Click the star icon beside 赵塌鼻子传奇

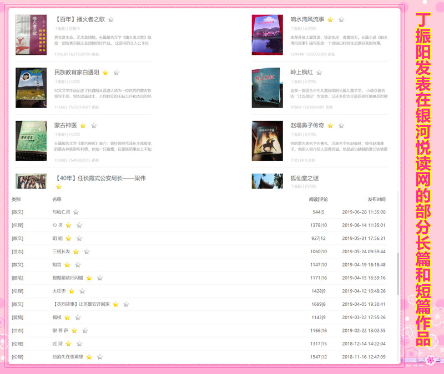tap(331, 125)
